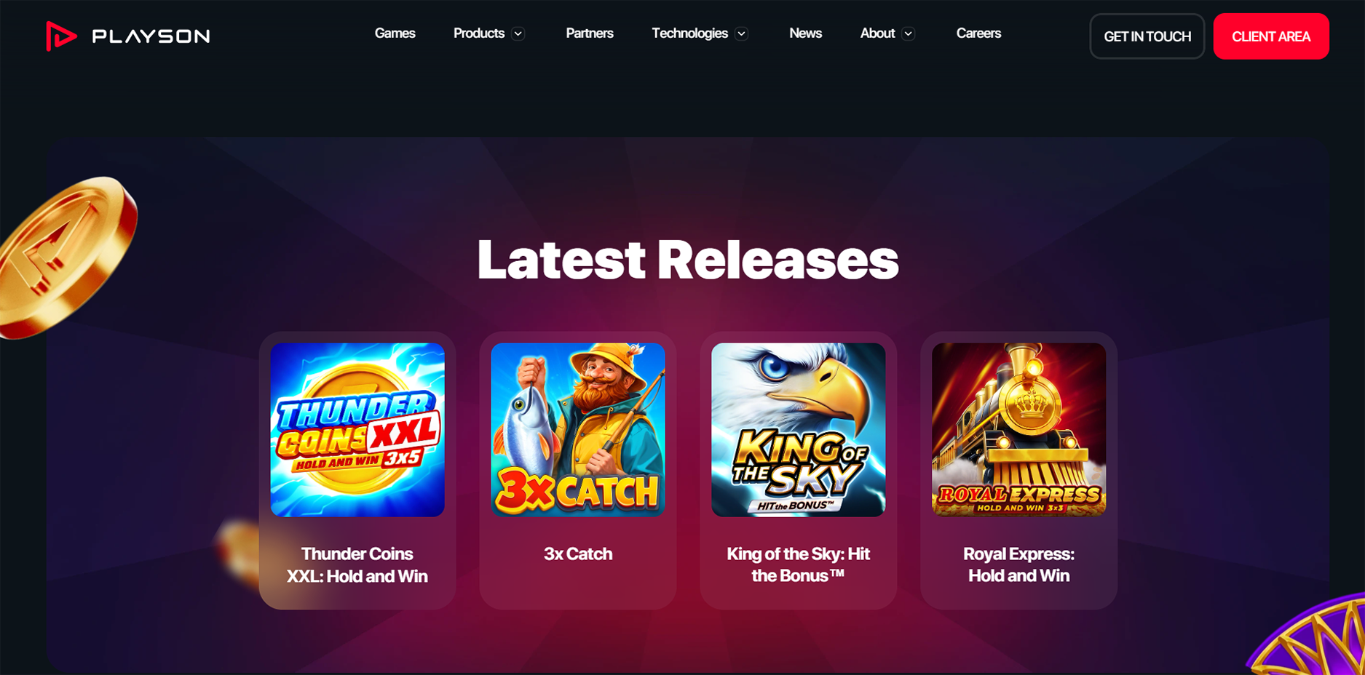
Task: Open the Thunder Coins XXL: Hold and Win title
Action: tap(357, 565)
